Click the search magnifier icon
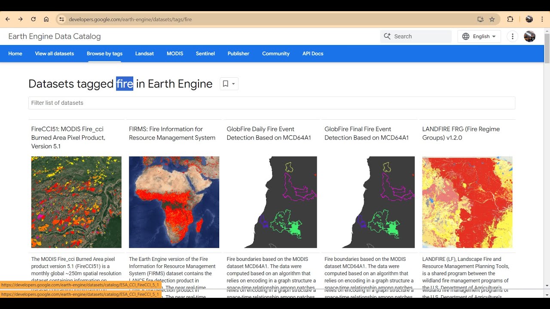Image resolution: width=550 pixels, height=309 pixels. click(x=387, y=36)
